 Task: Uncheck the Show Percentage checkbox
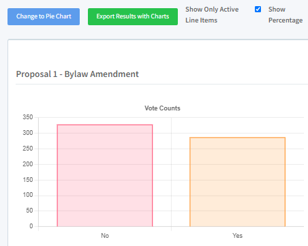258,10
